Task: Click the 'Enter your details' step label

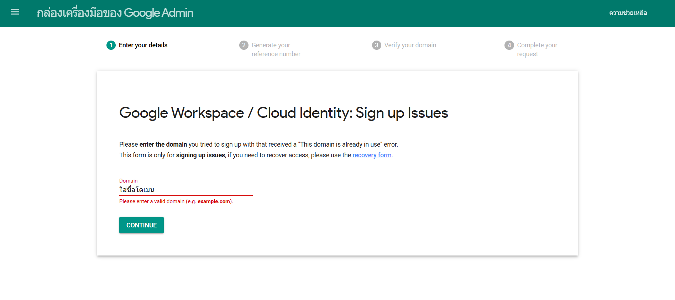Action: pos(143,45)
